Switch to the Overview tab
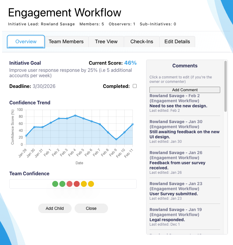This screenshot has width=233, height=245. pos(26,41)
